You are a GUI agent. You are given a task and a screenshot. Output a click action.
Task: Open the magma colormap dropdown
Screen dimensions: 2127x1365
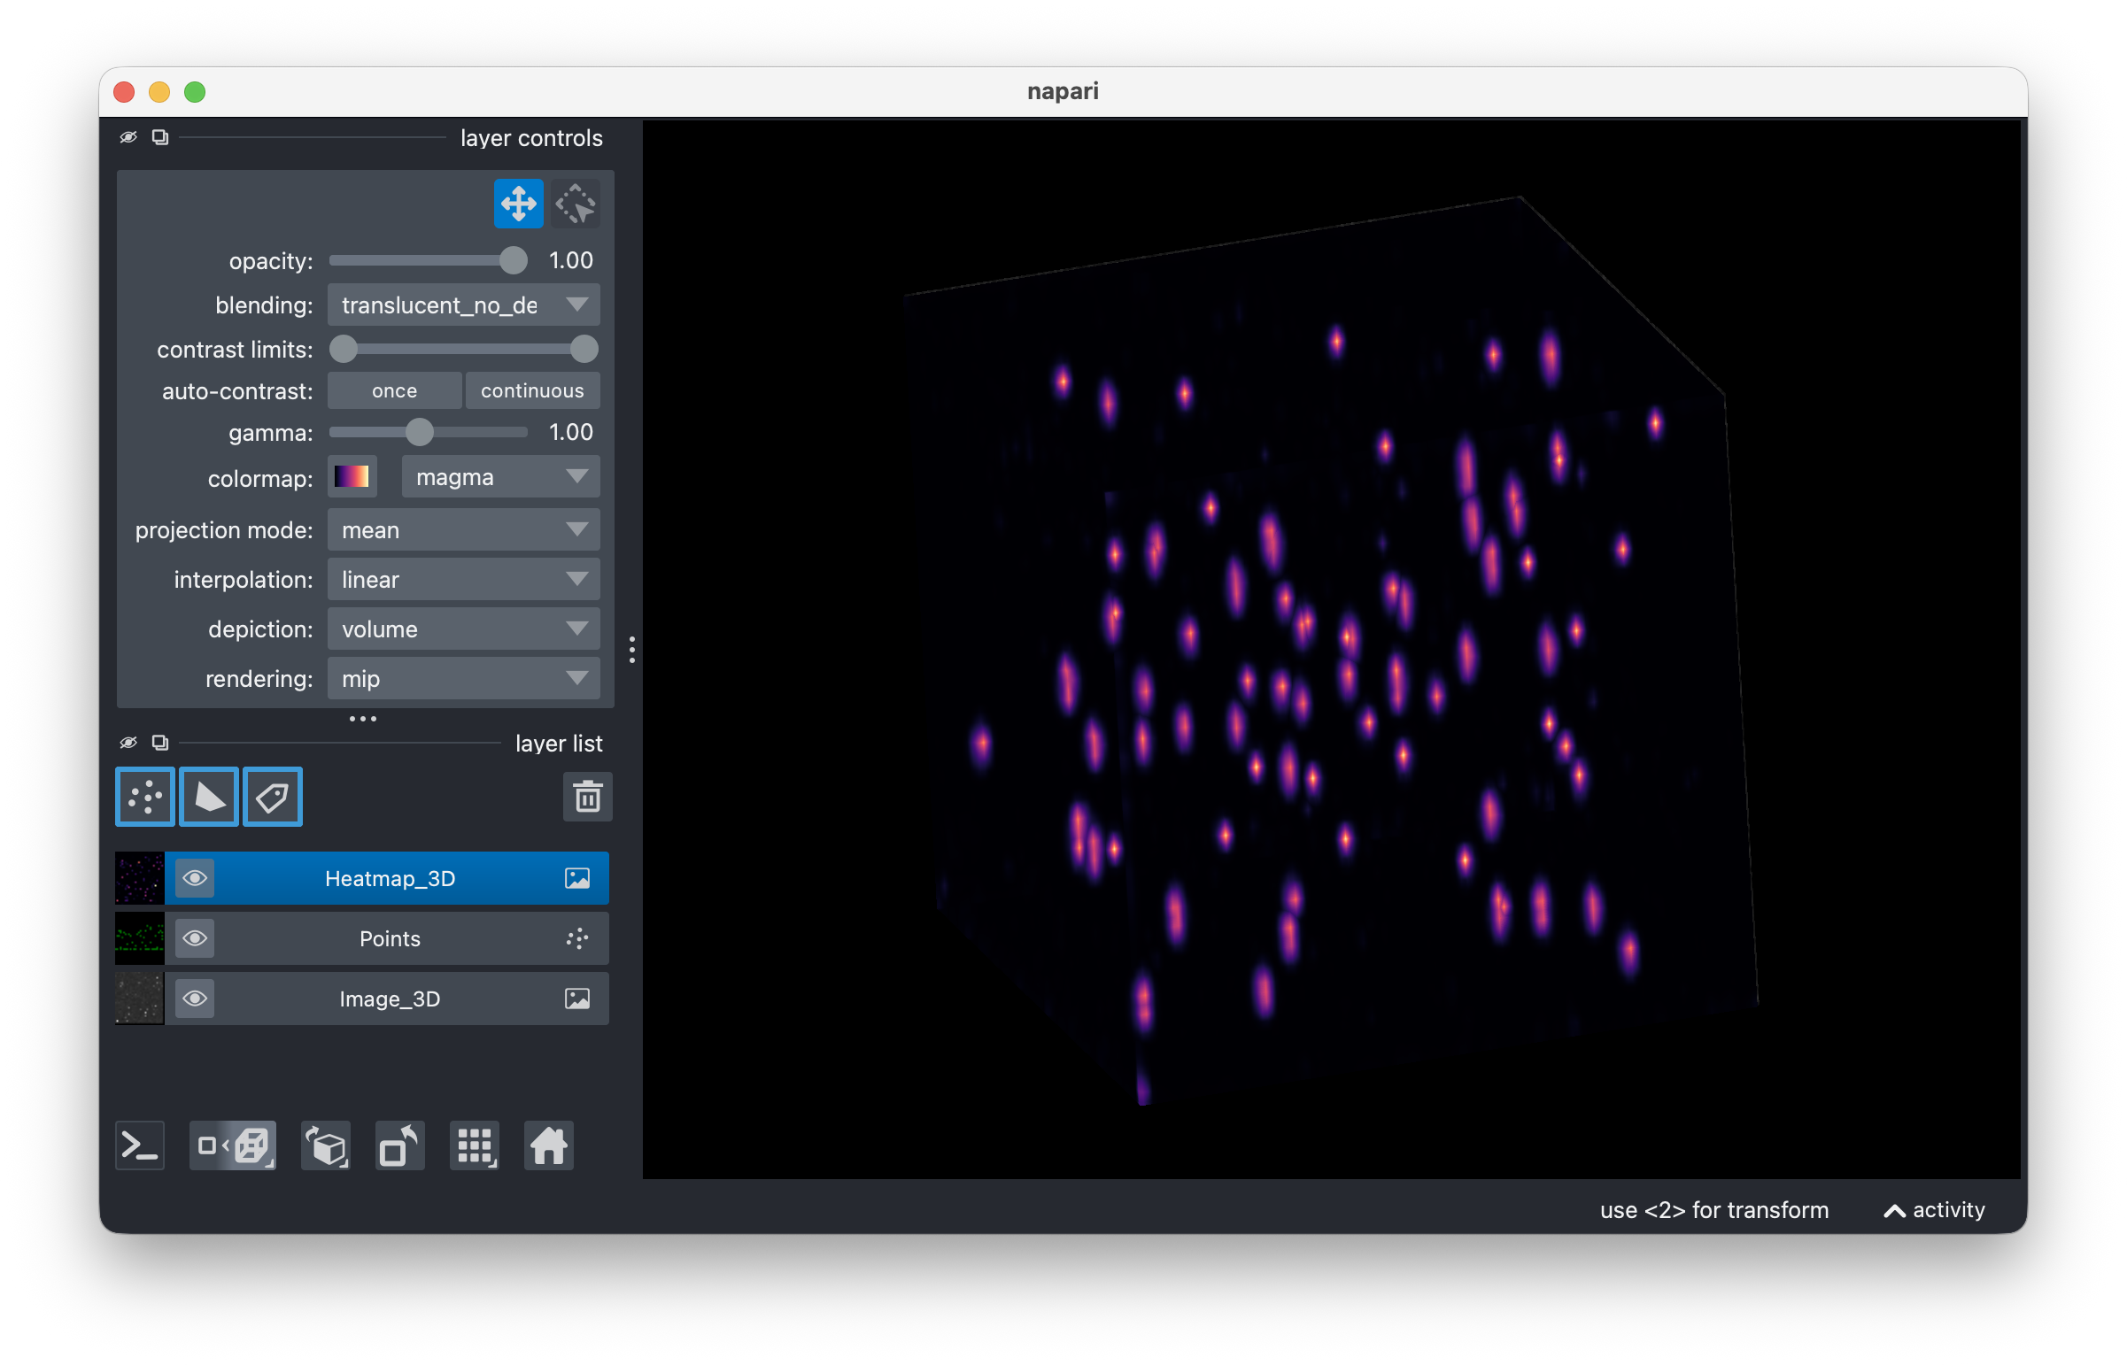pyautogui.click(x=501, y=477)
